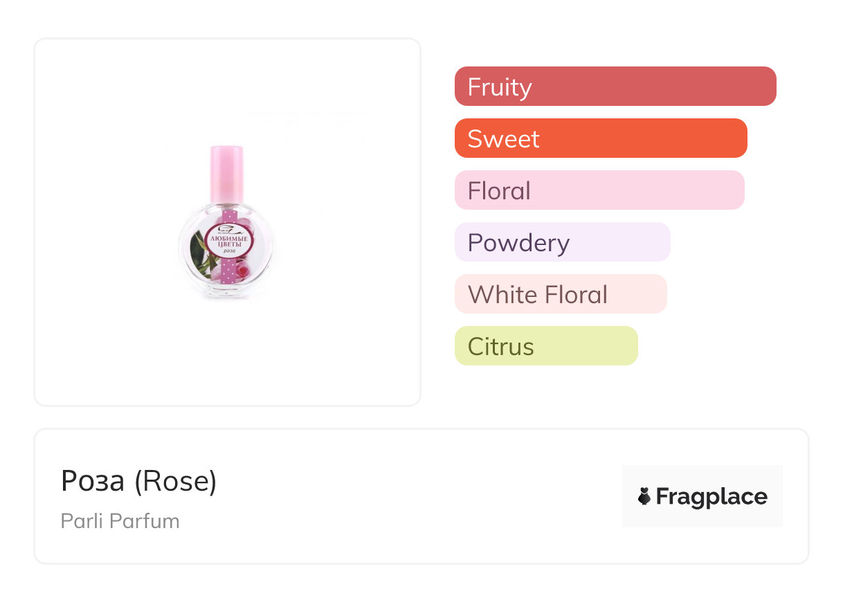Select the White Floral accord bar
This screenshot has height=598, width=843.
click(561, 294)
